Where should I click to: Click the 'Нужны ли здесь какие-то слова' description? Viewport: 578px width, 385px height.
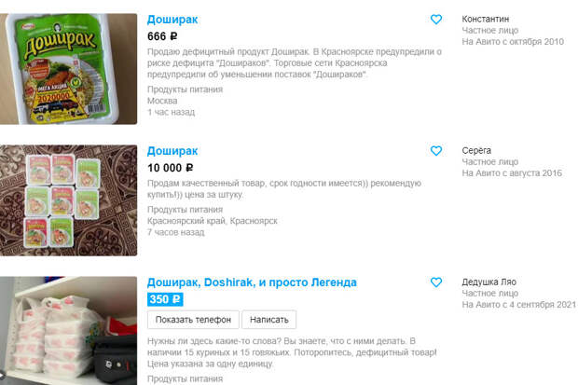(x=292, y=352)
